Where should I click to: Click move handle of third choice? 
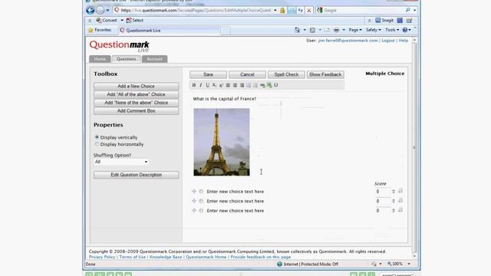coord(194,211)
